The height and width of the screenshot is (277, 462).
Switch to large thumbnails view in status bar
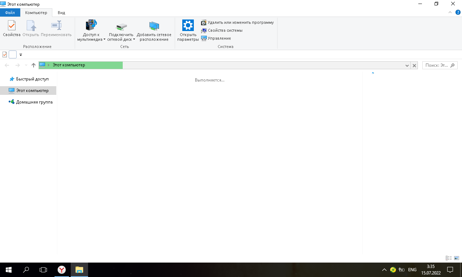tap(456, 258)
